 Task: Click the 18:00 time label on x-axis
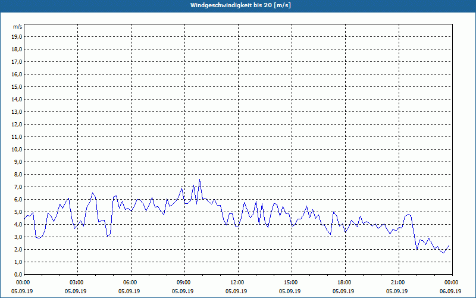[x=346, y=283]
